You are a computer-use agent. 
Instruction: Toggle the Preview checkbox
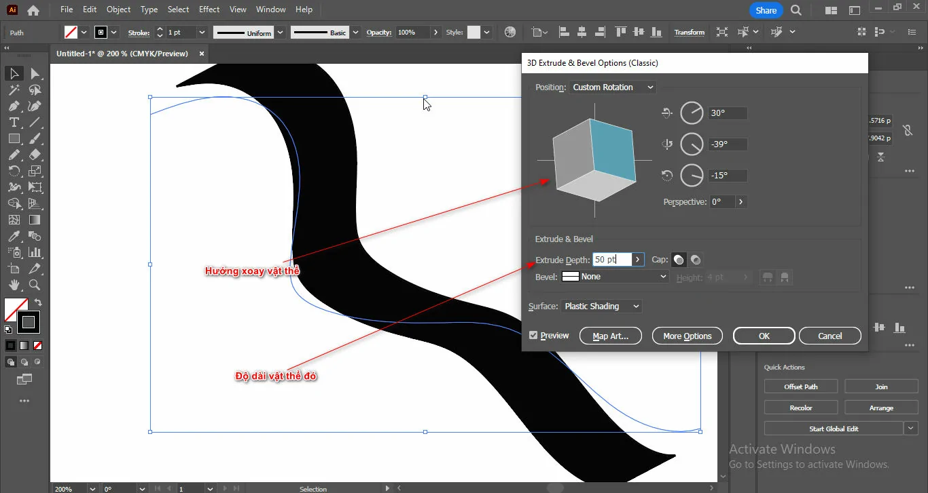click(x=533, y=336)
